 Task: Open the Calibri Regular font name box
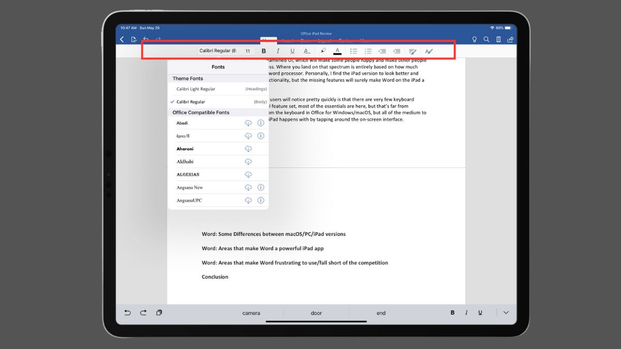pyautogui.click(x=217, y=51)
